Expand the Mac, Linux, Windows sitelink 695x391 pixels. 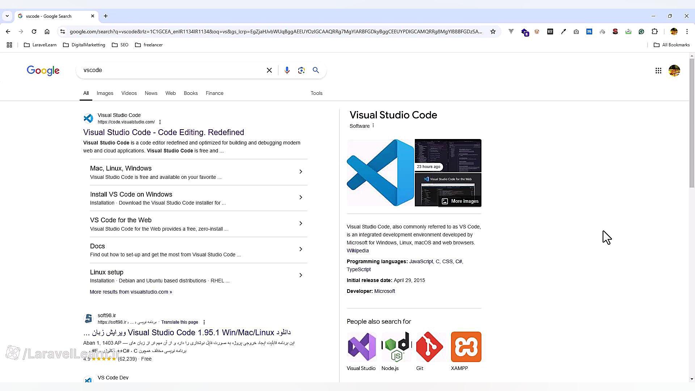(x=301, y=172)
